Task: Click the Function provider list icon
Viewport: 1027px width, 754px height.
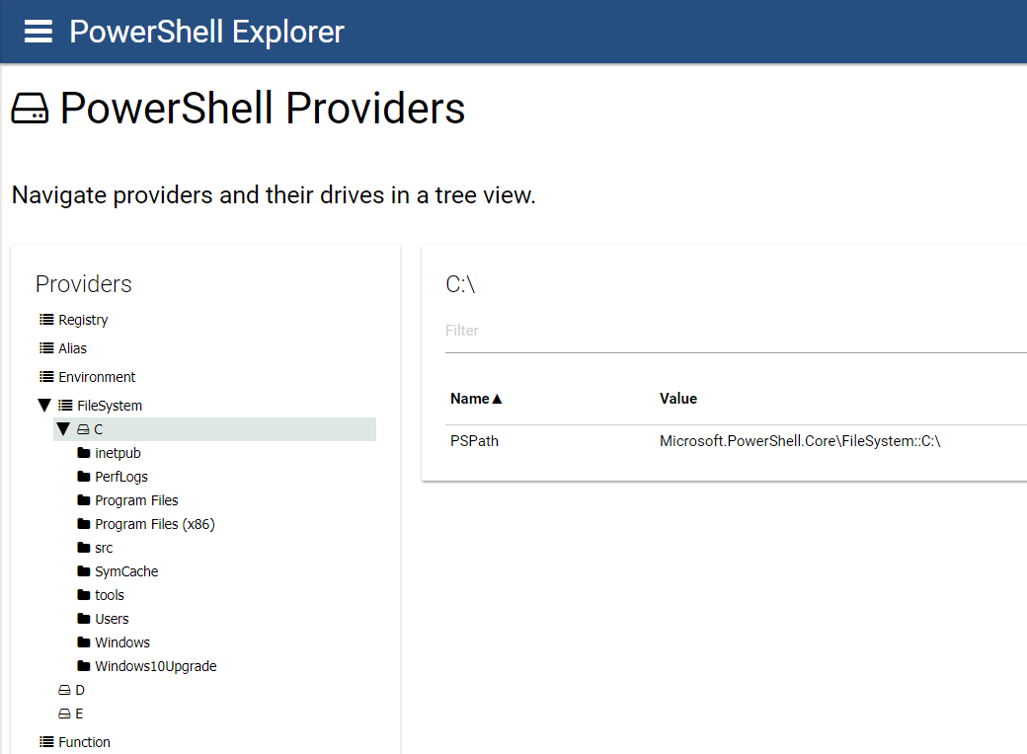Action: click(x=46, y=742)
